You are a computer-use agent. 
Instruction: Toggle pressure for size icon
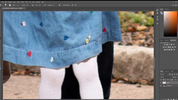pos(72,5)
